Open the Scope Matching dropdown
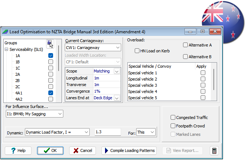This screenshot has height=160, width=246. [x=117, y=71]
